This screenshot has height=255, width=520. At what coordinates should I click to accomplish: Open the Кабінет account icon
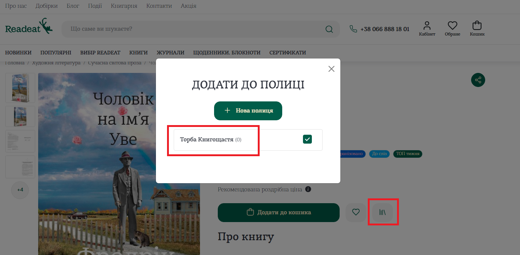coord(427,28)
